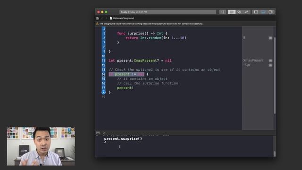The image size is (302, 170).
Task: Show quick look for XmasPresent result
Action: point(270,60)
